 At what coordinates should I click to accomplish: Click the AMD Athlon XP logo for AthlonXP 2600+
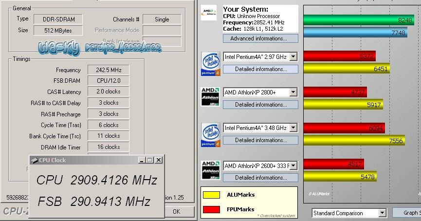point(211,170)
